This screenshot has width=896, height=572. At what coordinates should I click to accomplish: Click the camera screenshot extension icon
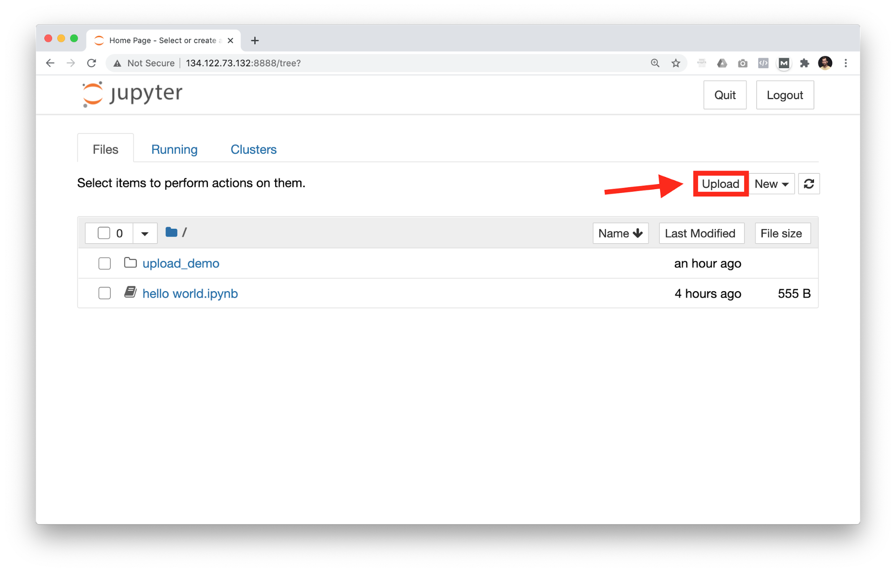[x=742, y=63]
